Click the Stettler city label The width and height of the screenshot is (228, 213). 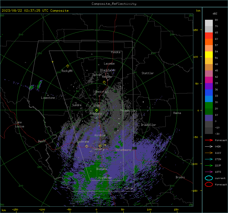point(148,73)
